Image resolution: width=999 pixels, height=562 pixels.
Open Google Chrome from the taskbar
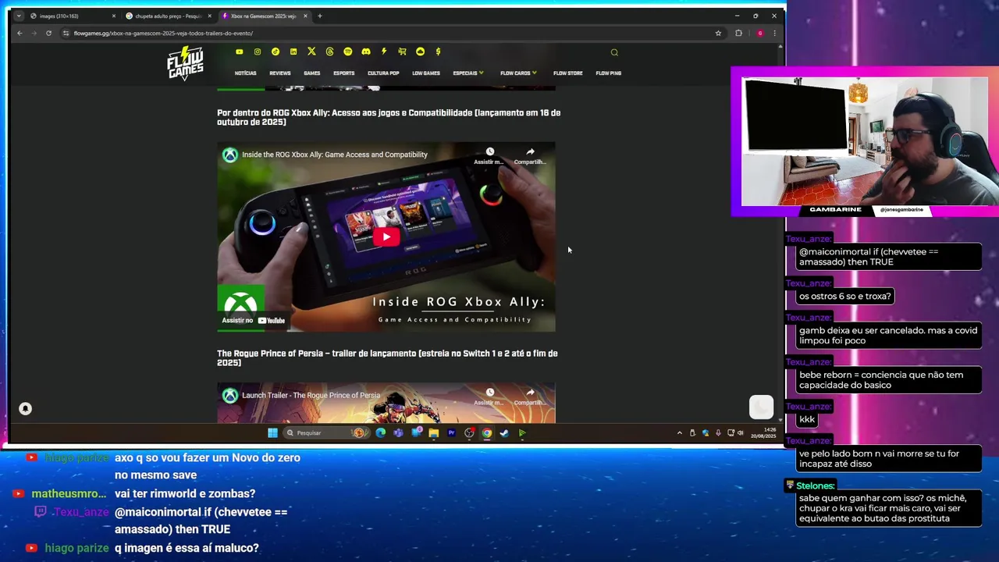486,432
